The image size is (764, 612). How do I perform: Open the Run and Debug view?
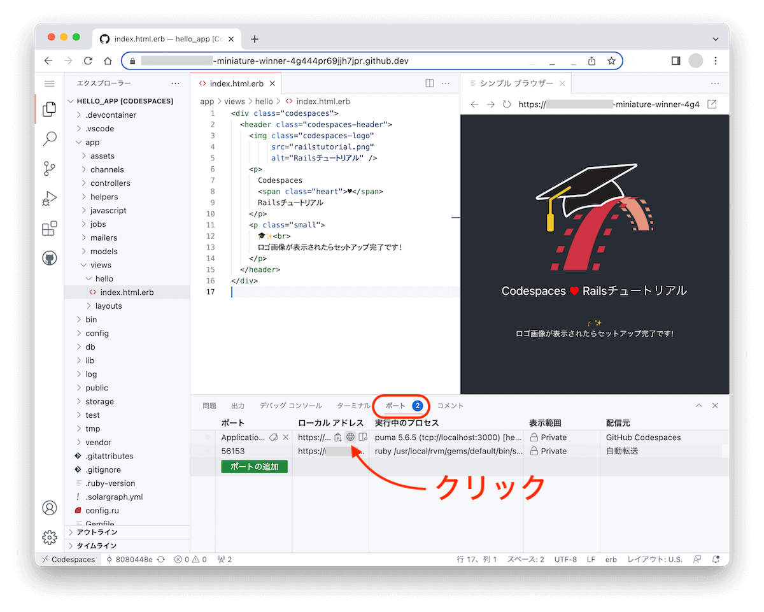(49, 199)
